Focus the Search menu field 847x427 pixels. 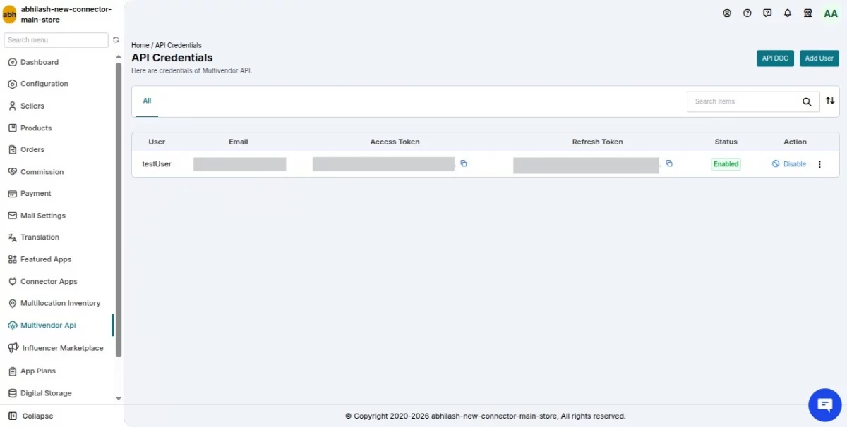56,40
